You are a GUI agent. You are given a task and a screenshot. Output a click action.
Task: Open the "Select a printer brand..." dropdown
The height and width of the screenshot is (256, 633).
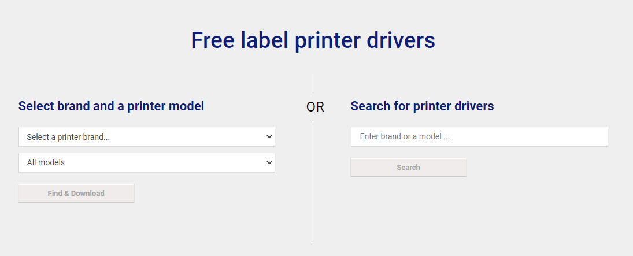[x=146, y=137]
